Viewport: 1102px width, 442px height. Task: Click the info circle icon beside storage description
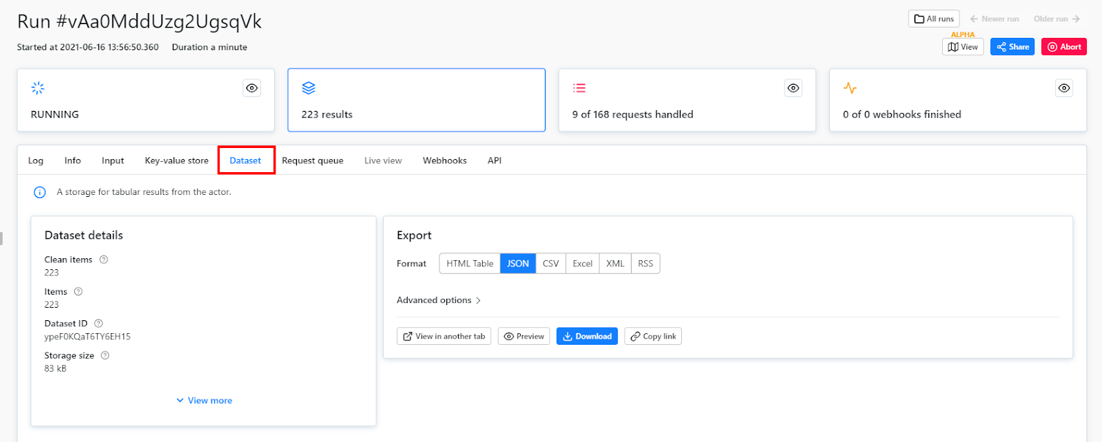tap(40, 192)
